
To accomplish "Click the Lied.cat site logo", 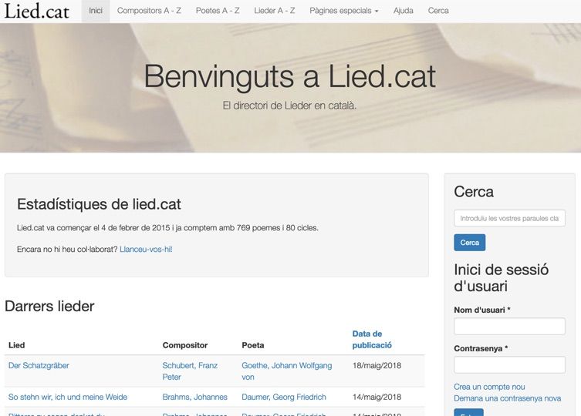I will pos(37,11).
